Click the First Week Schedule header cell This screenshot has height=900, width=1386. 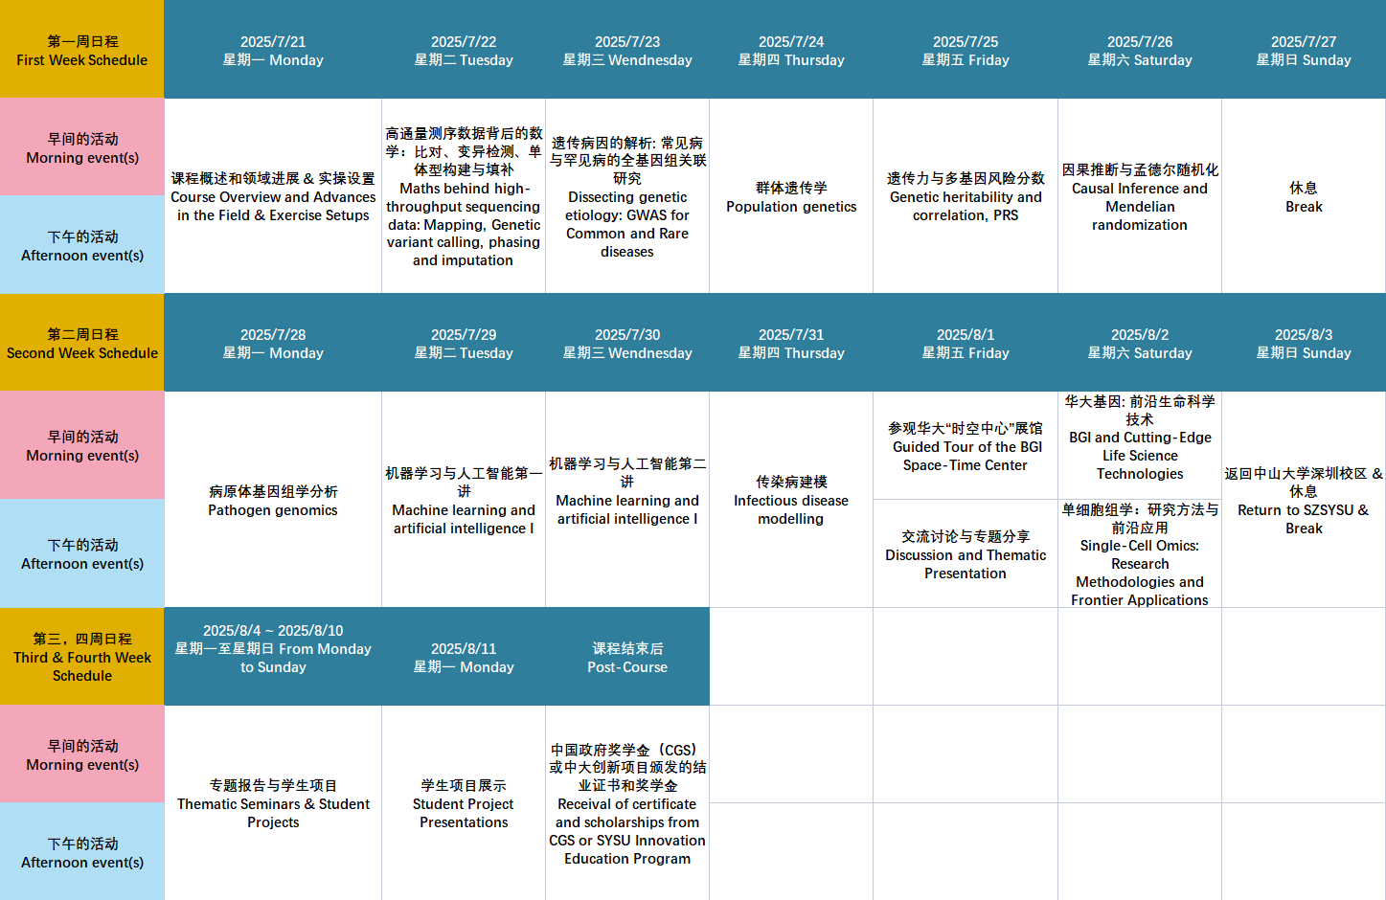pos(81,51)
